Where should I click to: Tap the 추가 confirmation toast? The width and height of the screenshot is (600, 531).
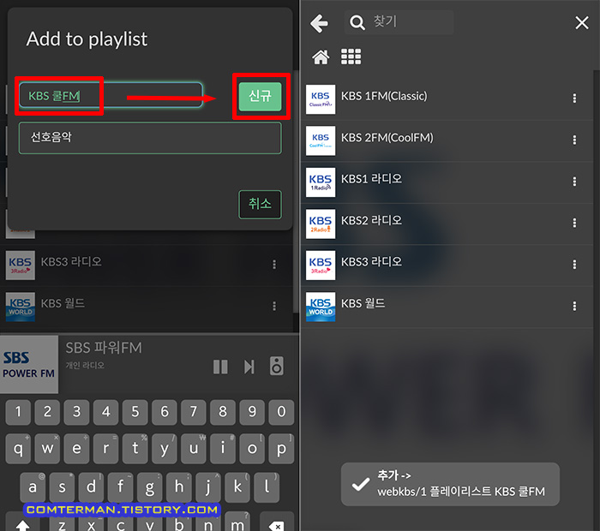(x=450, y=484)
